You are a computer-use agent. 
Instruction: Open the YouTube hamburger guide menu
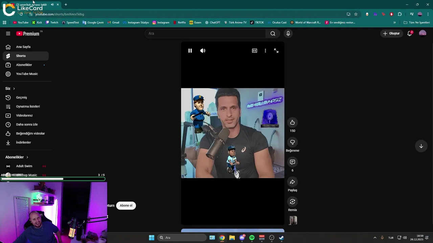[x=8, y=33]
